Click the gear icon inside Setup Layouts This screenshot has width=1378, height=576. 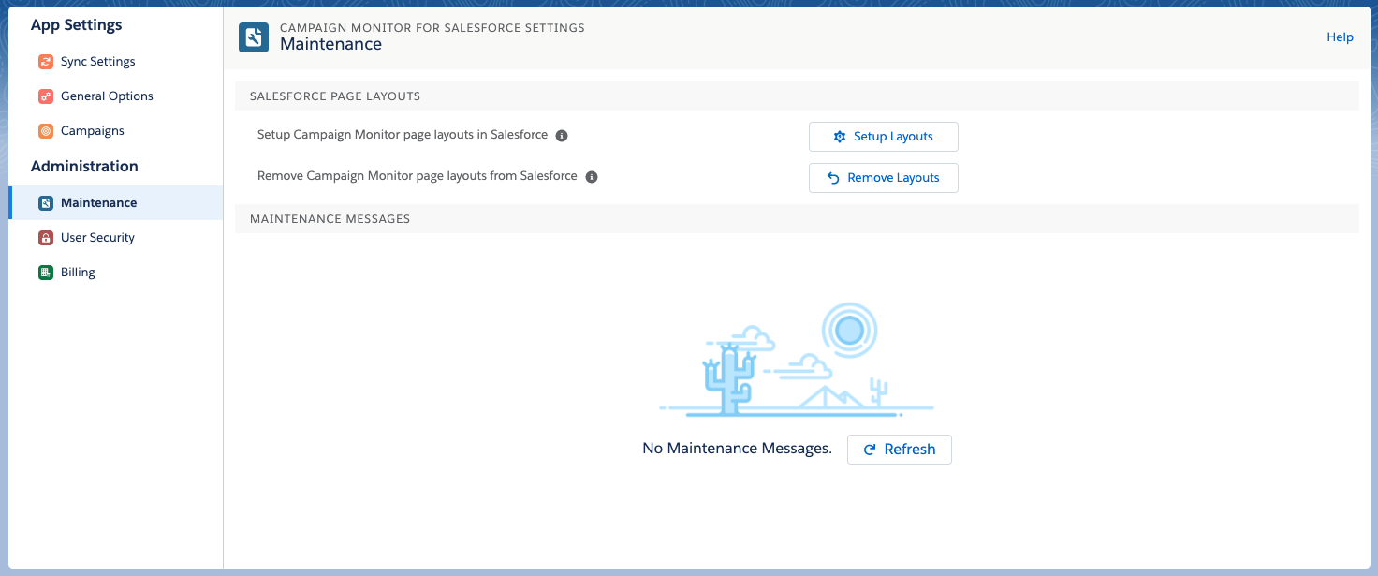840,137
